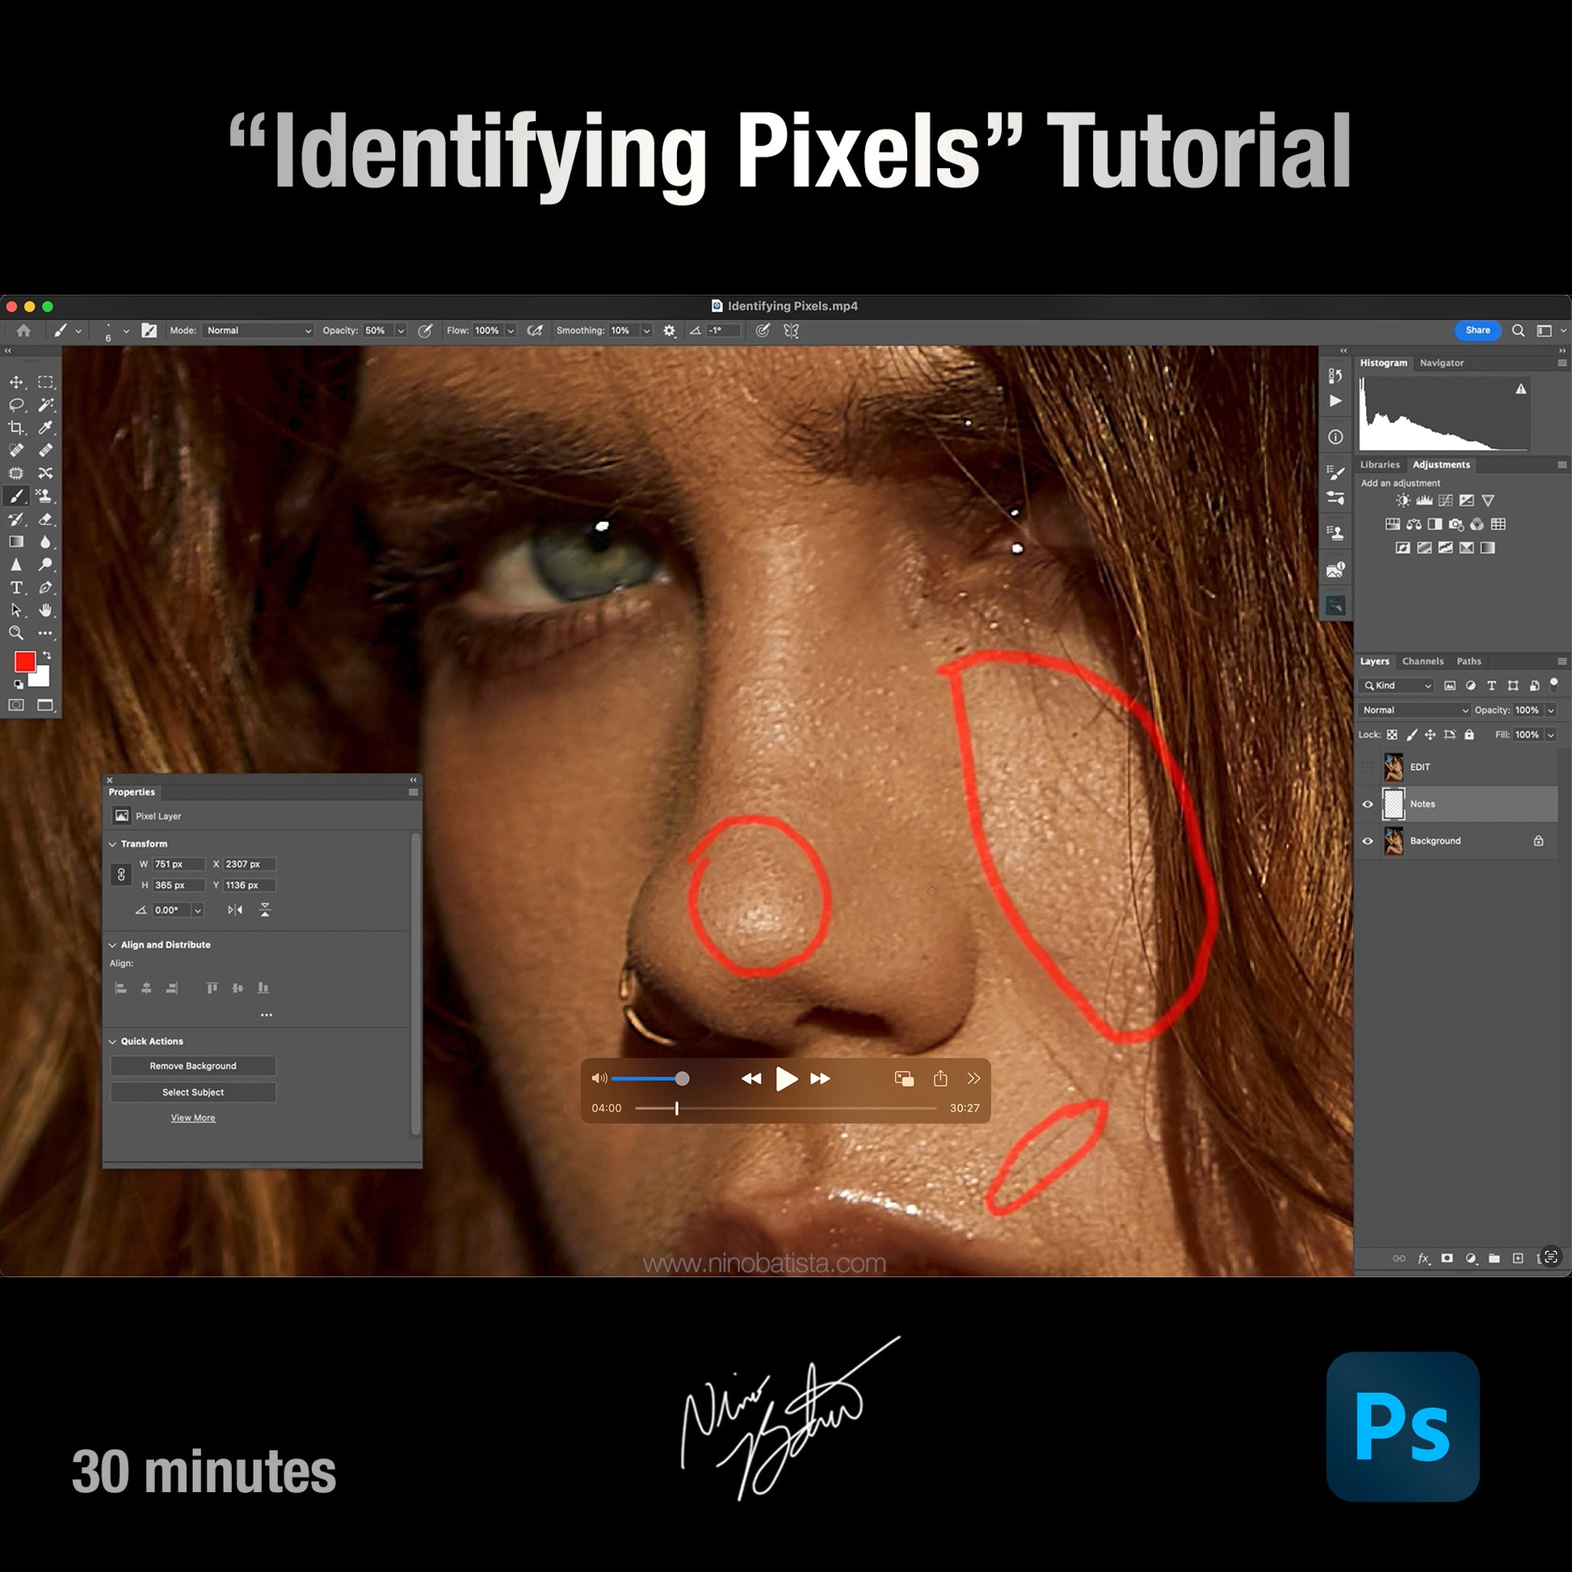Toggle lock all on layer

[x=1469, y=735]
